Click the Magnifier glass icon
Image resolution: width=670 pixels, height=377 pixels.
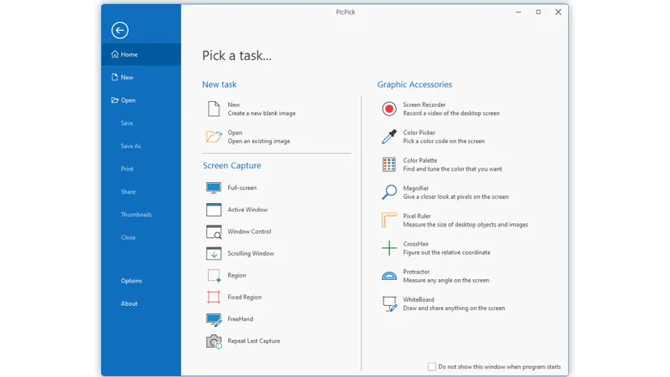pyautogui.click(x=389, y=193)
